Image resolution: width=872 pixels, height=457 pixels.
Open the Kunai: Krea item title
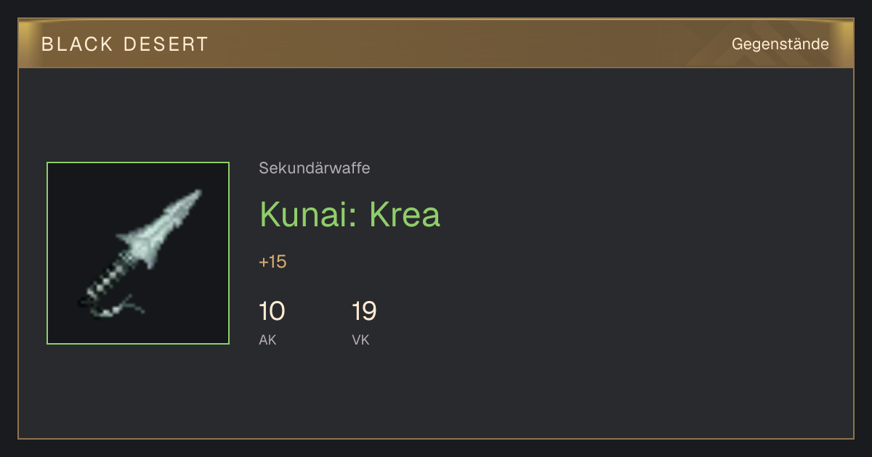pos(350,214)
